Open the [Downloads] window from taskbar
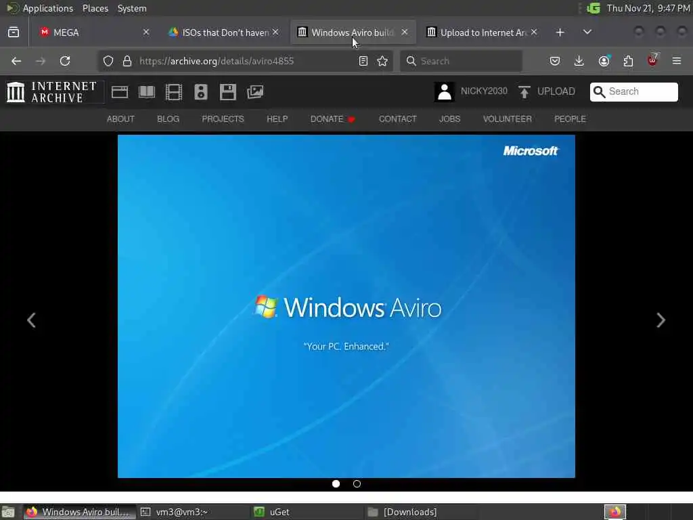693x520 pixels. pyautogui.click(x=420, y=512)
